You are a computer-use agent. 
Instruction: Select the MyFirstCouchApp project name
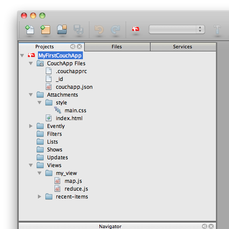(60, 55)
